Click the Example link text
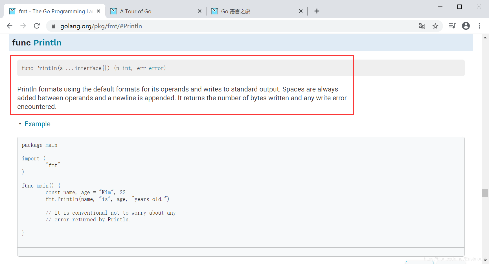This screenshot has width=489, height=264. [x=38, y=124]
